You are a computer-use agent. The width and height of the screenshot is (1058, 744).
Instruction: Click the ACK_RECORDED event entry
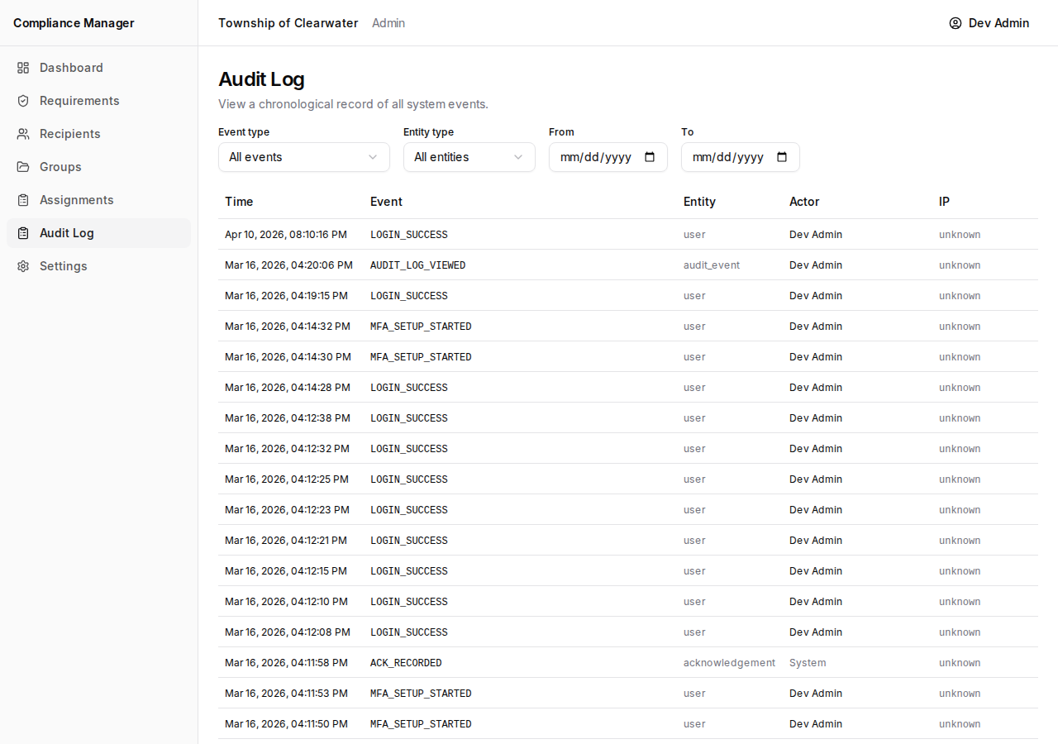click(406, 663)
